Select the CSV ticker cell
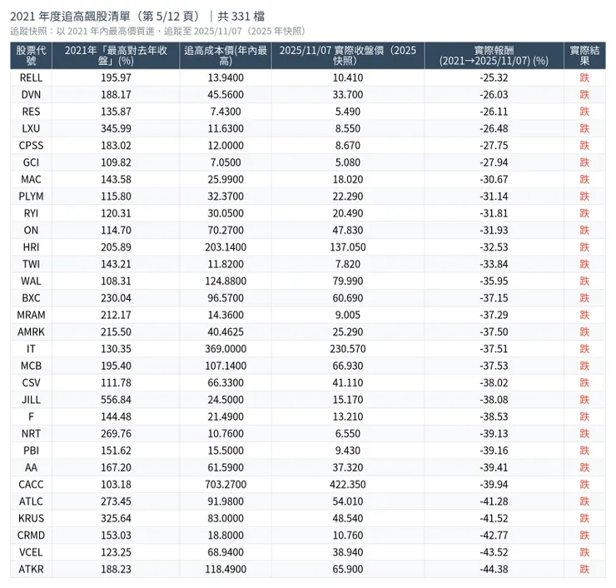616x588 pixels. coord(31,382)
